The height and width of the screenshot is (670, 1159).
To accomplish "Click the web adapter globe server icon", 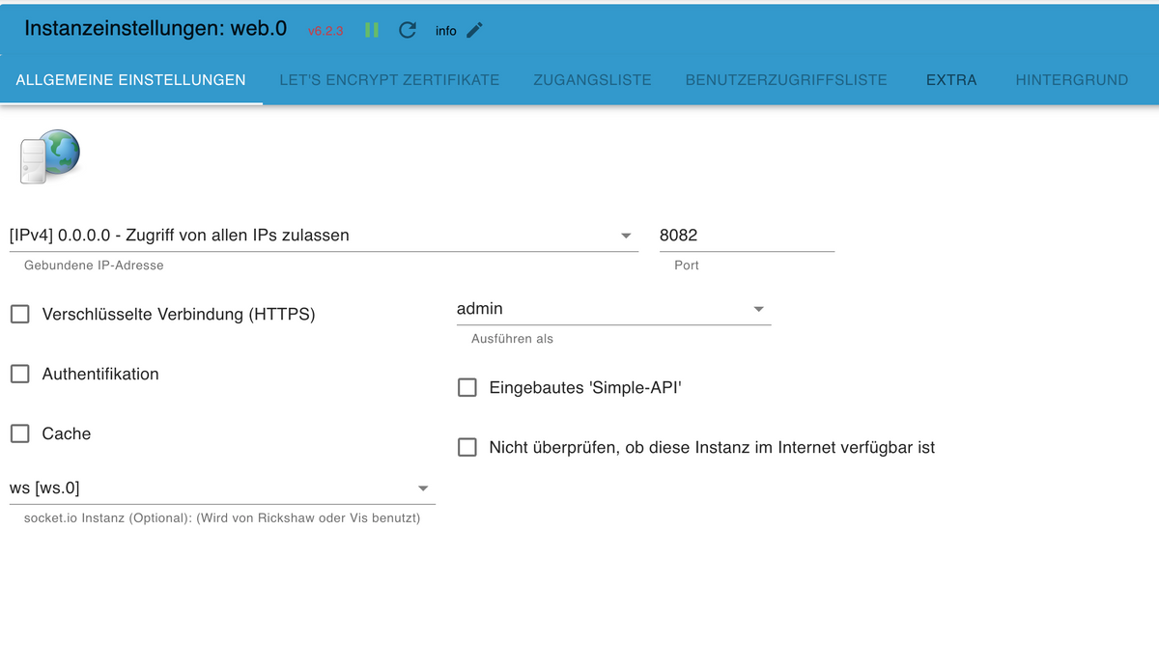I will coord(50,156).
